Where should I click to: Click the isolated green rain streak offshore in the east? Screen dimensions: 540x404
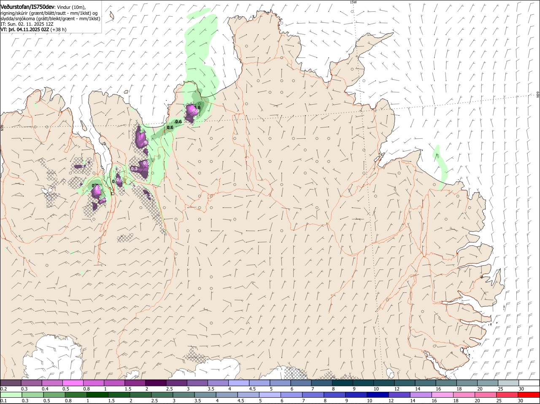tap(440, 167)
